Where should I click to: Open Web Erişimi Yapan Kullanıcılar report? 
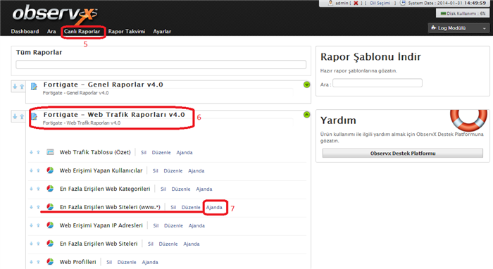(101, 170)
